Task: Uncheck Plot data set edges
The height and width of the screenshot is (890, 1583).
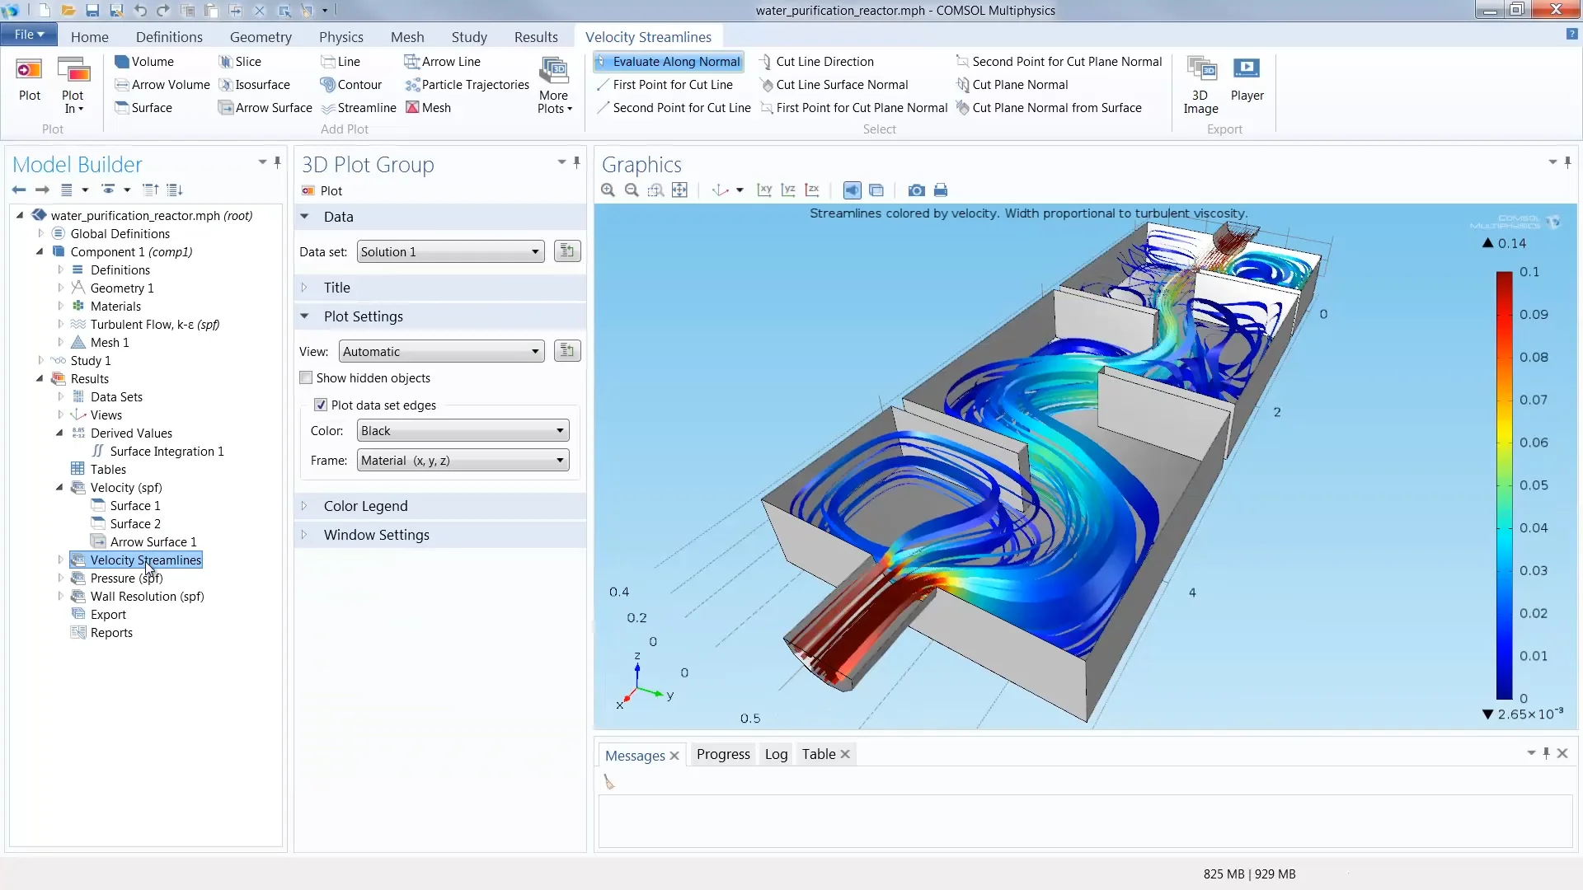Action: [321, 405]
